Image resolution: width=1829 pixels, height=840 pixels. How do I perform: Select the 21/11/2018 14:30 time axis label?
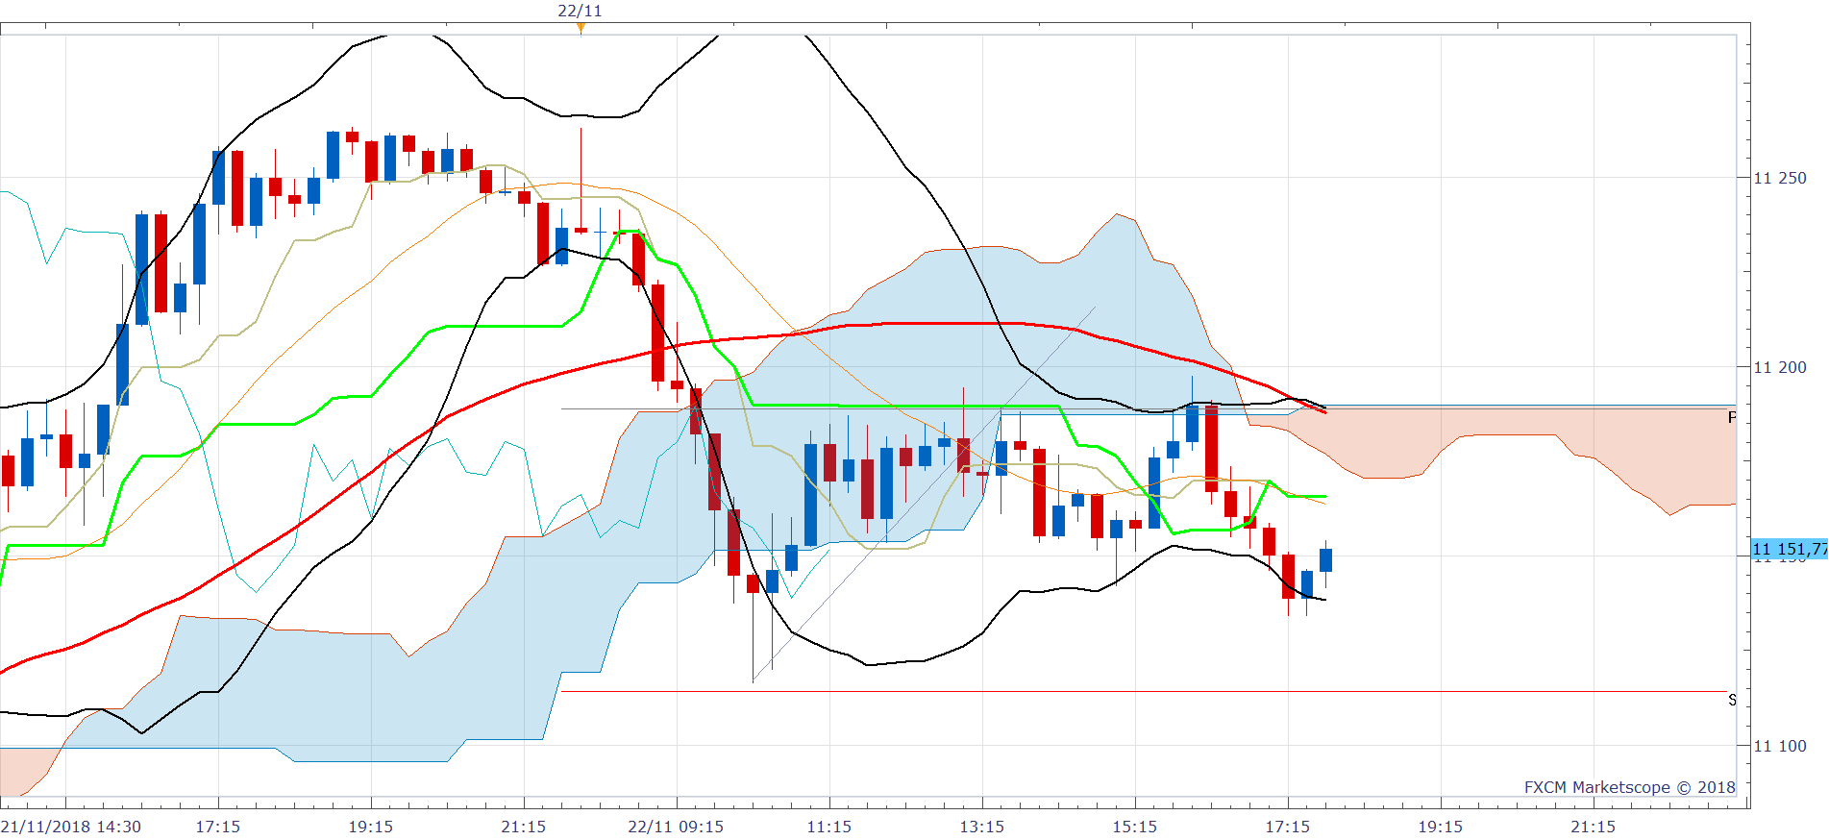71,827
